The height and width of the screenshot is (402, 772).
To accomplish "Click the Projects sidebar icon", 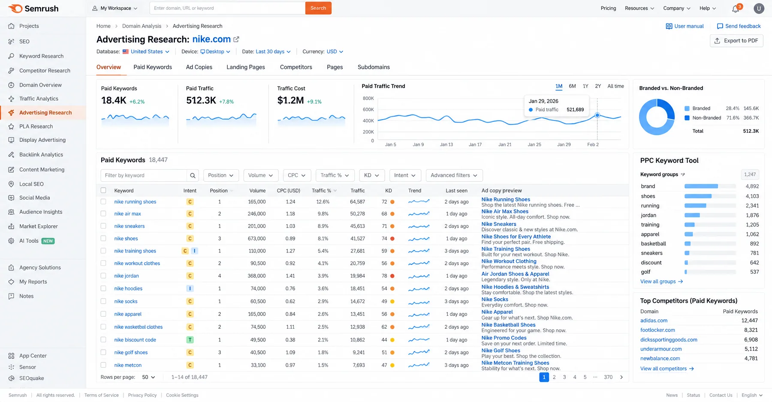I will tap(11, 26).
